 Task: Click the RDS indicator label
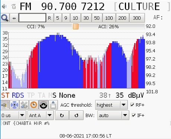[18, 96]
